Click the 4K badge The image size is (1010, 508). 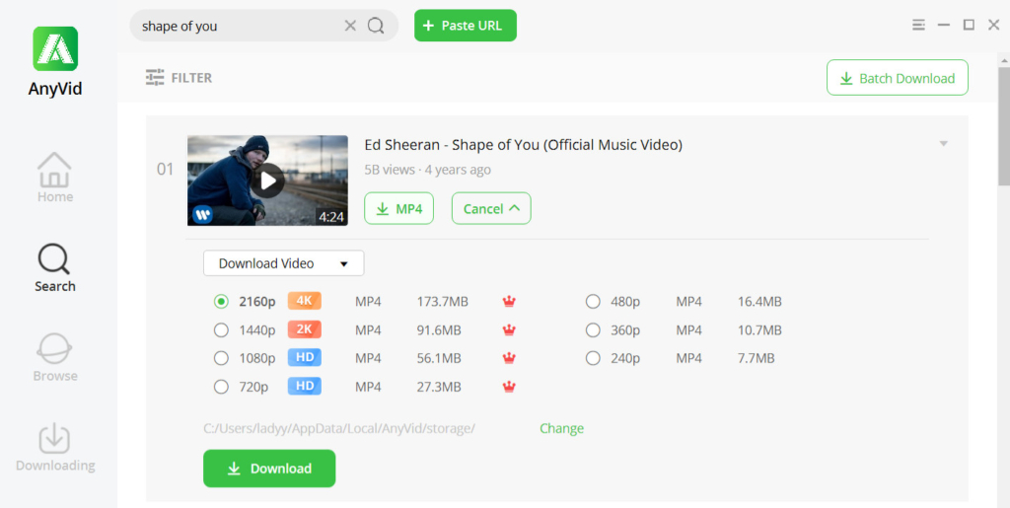click(304, 301)
